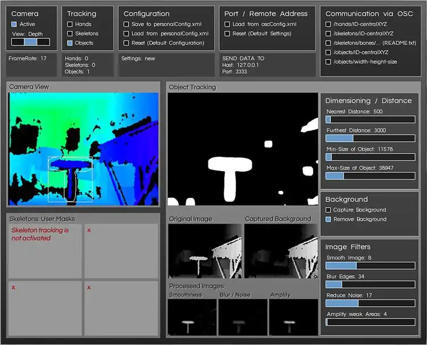
Task: Check Capture Background option
Action: pyautogui.click(x=328, y=210)
